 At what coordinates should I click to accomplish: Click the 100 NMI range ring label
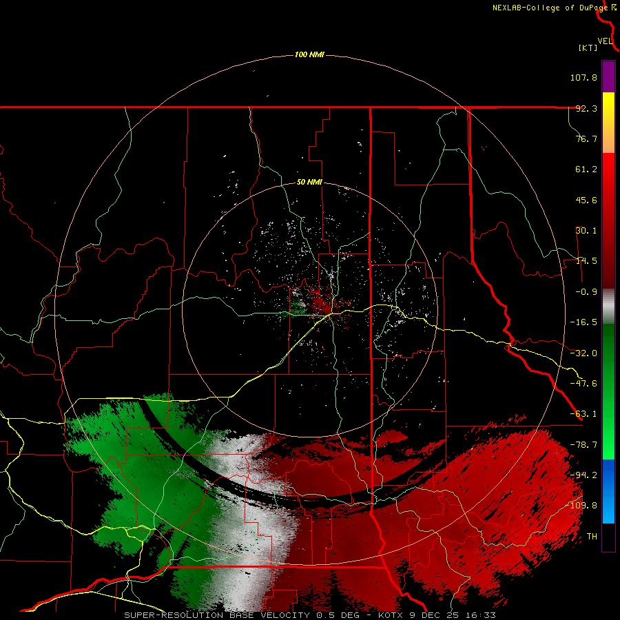pyautogui.click(x=309, y=54)
